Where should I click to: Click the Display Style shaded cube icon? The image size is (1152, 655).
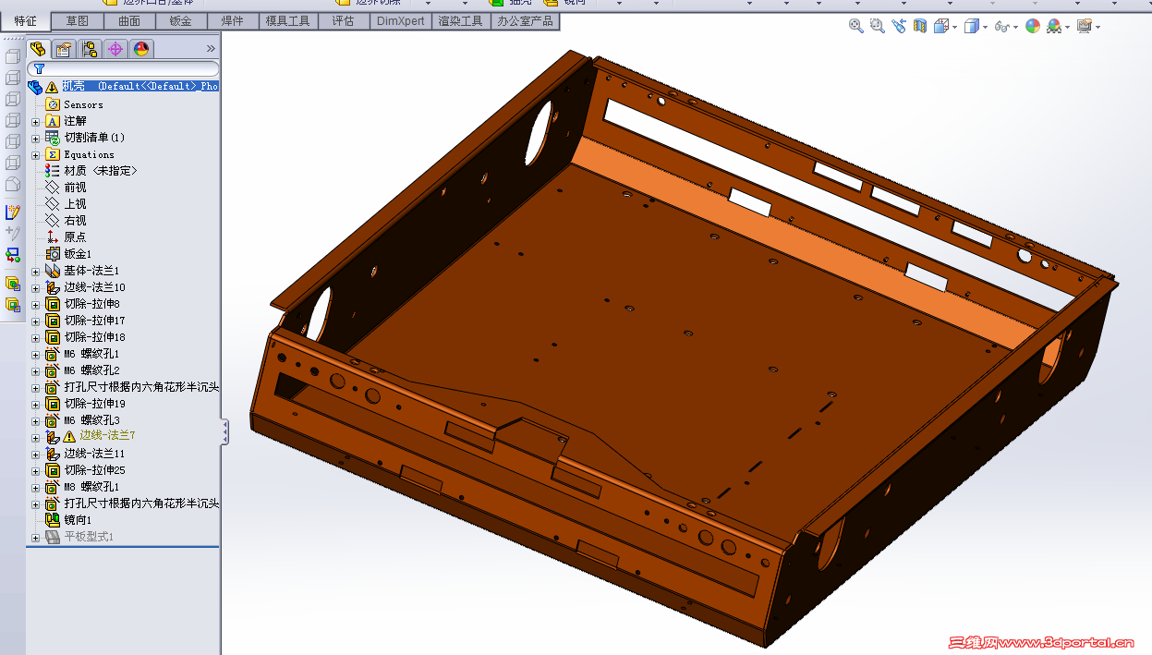[972, 27]
